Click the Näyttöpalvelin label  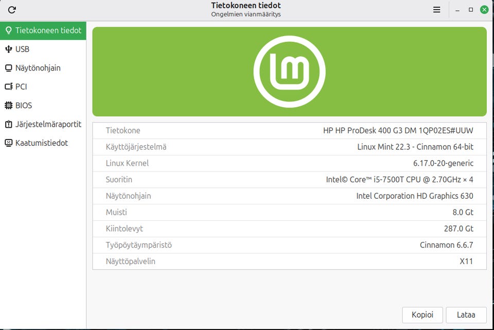coord(130,262)
